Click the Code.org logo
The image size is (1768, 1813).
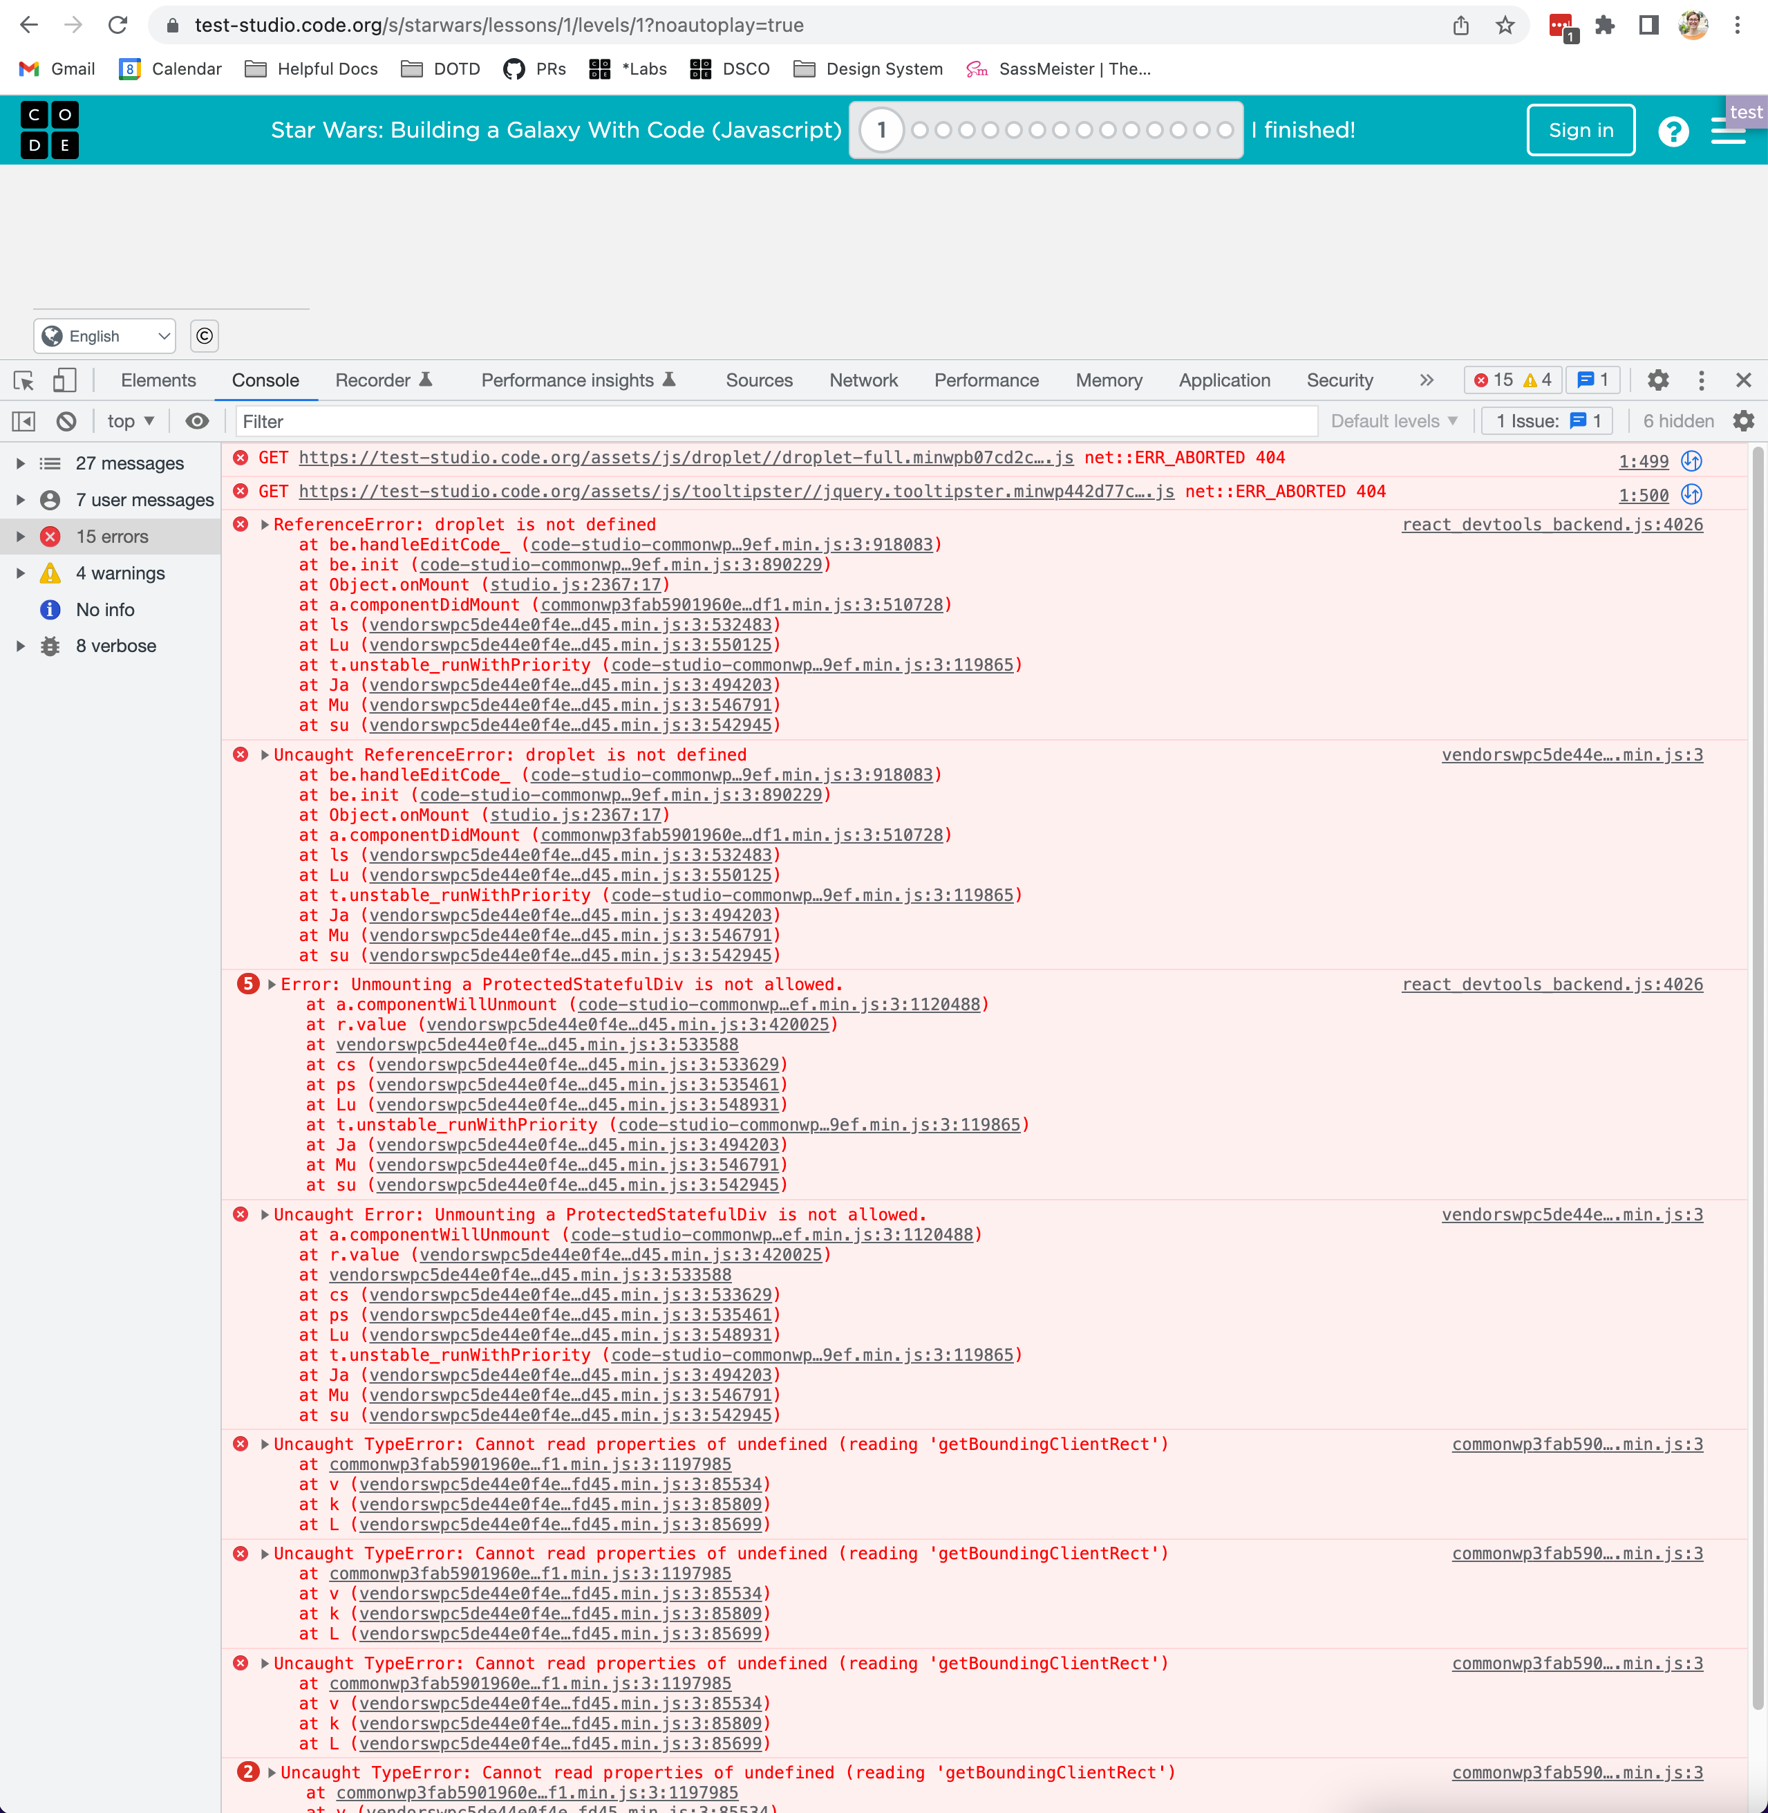tap(49, 130)
